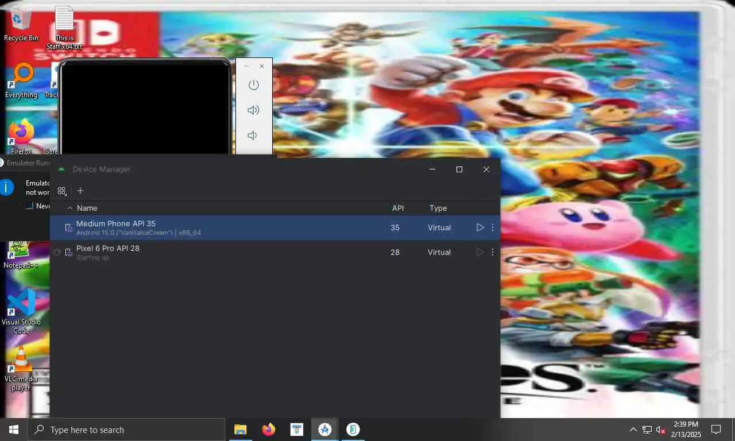Viewport: 735px width, 441px height.
Task: Click the info icon in emulator dialog
Action: point(7,187)
